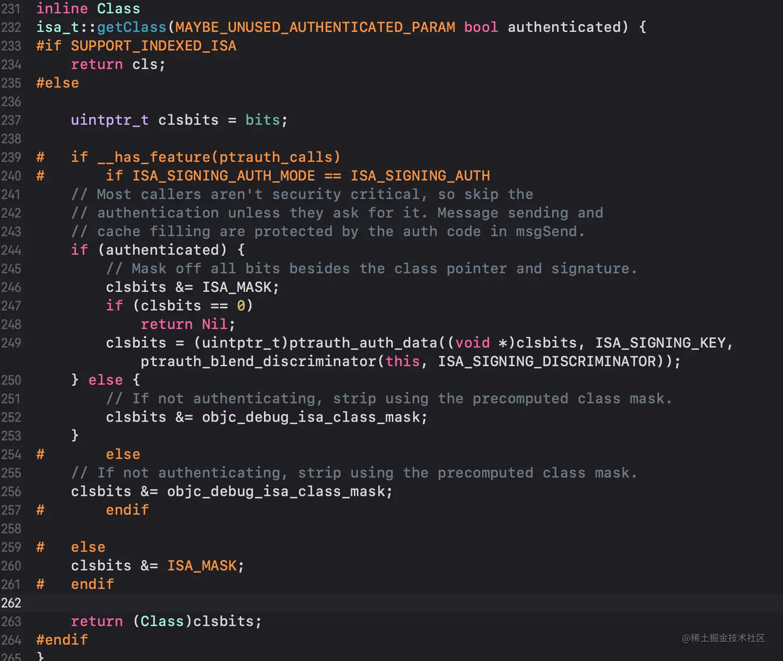Click line number 232 in the gutter
Image resolution: width=783 pixels, height=661 pixels.
click(11, 27)
